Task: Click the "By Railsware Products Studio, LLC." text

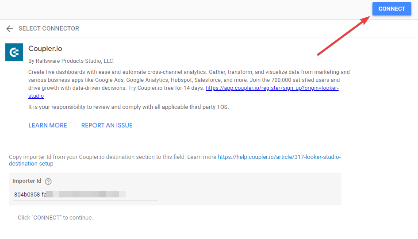Action: [72, 61]
